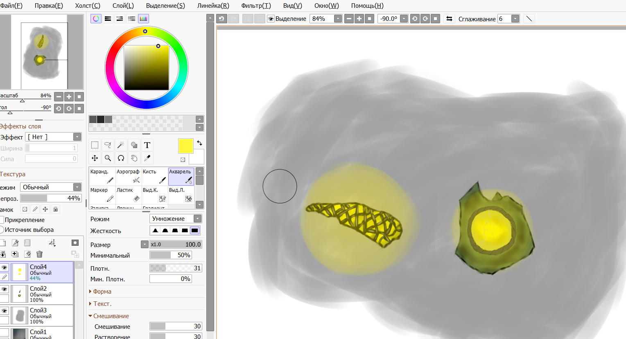Rotate view clockwise in navigator panel
This screenshot has height=339, width=626.
(x=69, y=108)
